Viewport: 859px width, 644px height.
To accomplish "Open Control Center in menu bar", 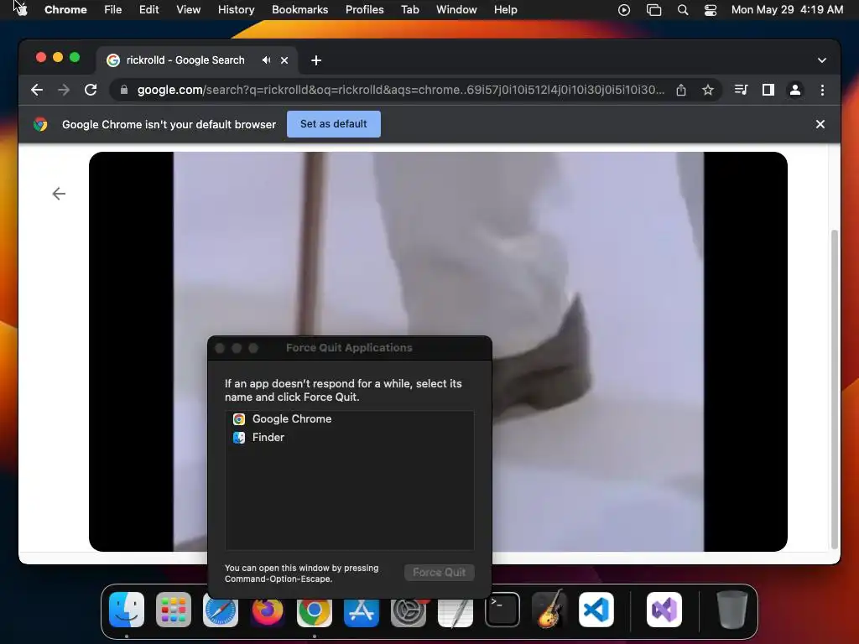I will 710,10.
